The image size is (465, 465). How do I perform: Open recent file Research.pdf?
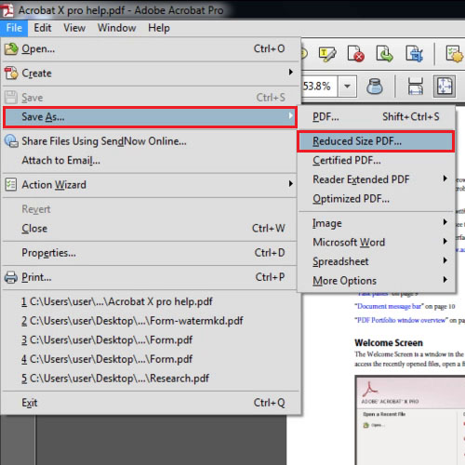[x=150, y=379]
